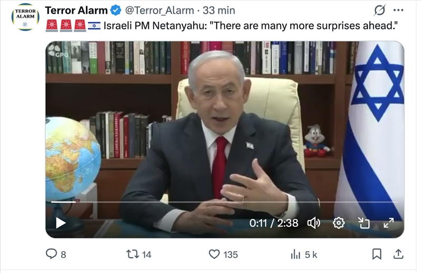
Task: Enable picture-in-picture mode icon
Action: click(364, 223)
